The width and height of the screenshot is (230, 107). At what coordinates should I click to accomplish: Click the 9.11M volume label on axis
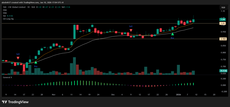click(x=223, y=71)
